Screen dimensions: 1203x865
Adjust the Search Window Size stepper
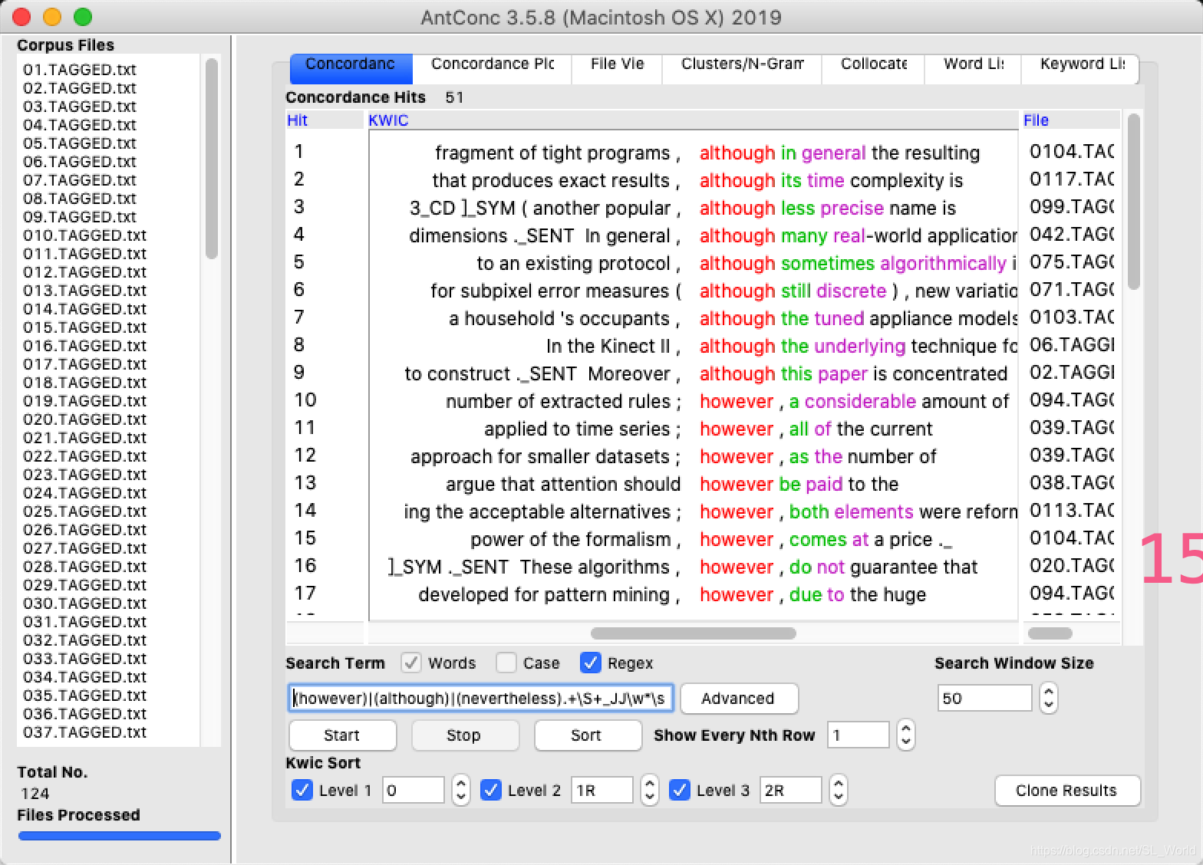[x=1049, y=699]
